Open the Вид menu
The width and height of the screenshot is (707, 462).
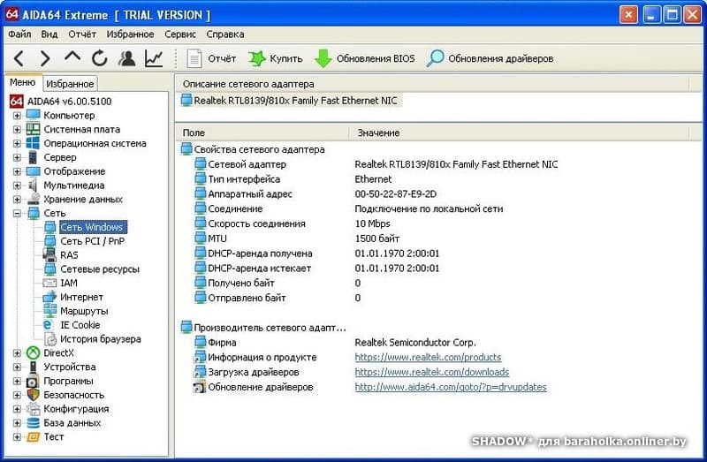(x=49, y=34)
